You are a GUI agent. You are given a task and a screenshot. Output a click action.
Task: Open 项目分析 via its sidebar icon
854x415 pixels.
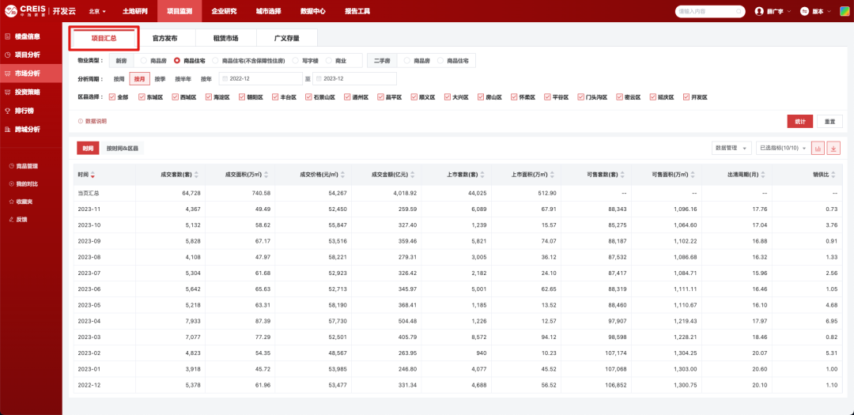click(8, 55)
